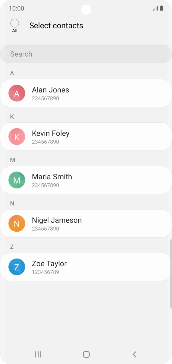Open recent apps navigation icon

coord(38,354)
